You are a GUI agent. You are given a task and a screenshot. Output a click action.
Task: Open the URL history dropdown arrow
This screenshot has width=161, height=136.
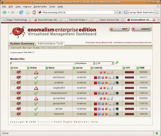point(116,12)
